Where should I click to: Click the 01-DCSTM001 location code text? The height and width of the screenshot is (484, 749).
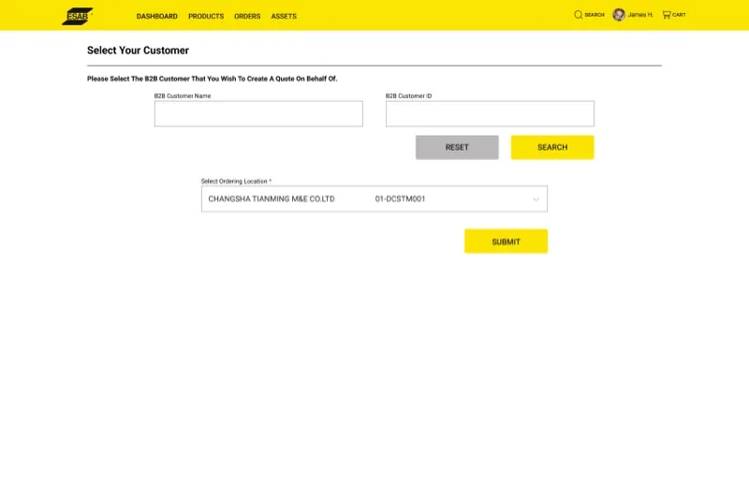point(400,198)
